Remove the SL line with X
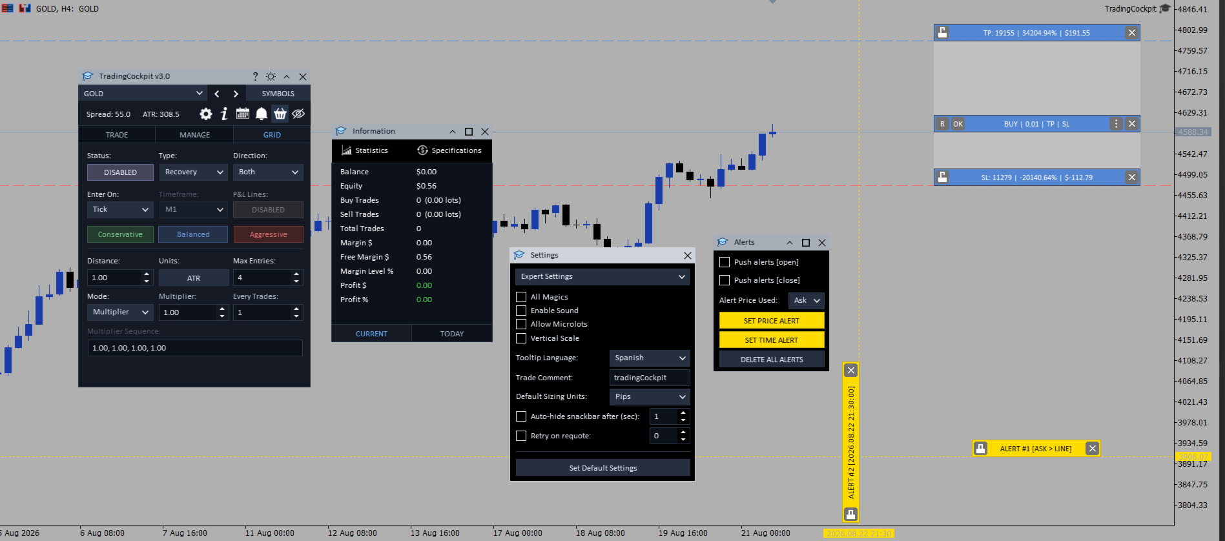 tap(1132, 177)
